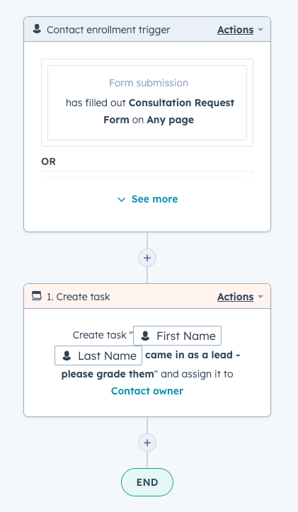Click person icon in Last Name token

(67, 355)
